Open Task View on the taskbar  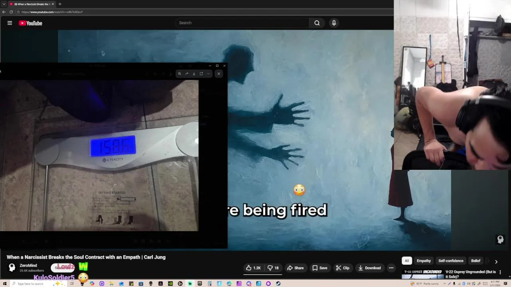(72, 283)
